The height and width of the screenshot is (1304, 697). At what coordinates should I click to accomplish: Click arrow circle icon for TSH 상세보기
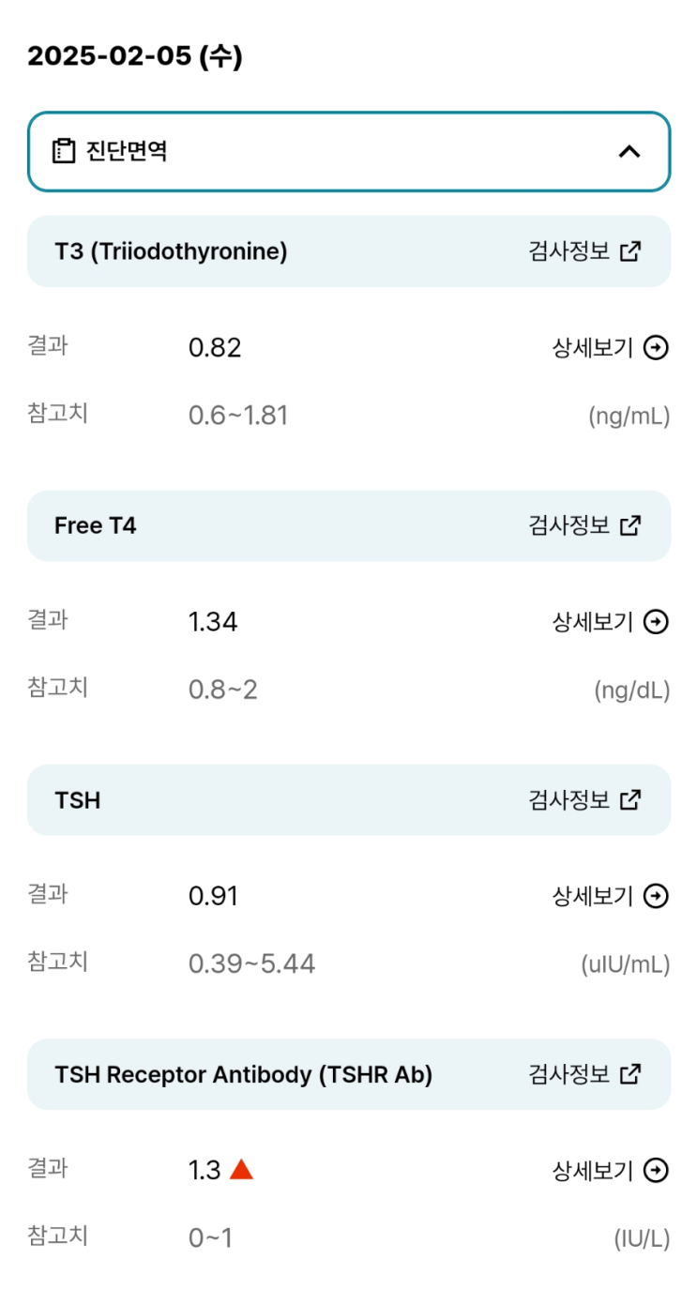click(x=658, y=897)
